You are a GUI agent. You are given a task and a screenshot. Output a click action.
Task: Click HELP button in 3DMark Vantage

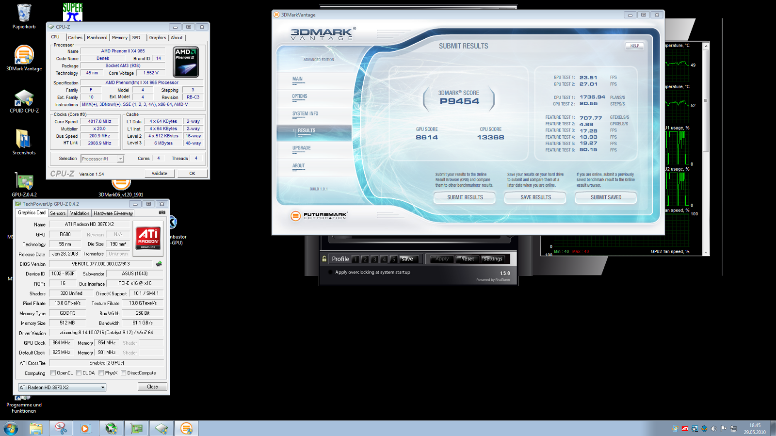point(634,46)
